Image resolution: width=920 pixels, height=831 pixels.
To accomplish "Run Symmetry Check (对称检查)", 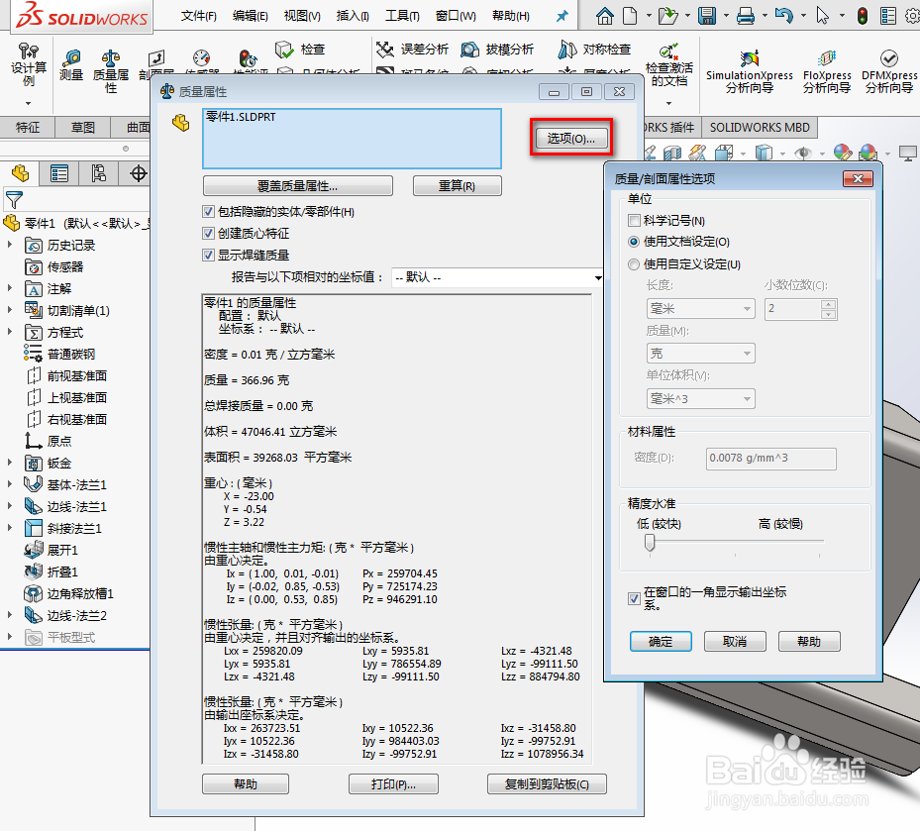I will (x=594, y=50).
